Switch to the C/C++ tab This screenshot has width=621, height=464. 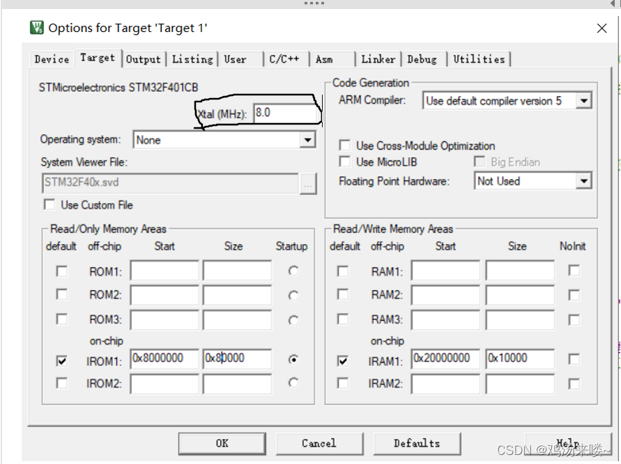[286, 59]
